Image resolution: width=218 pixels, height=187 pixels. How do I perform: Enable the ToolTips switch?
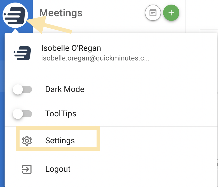click(22, 114)
